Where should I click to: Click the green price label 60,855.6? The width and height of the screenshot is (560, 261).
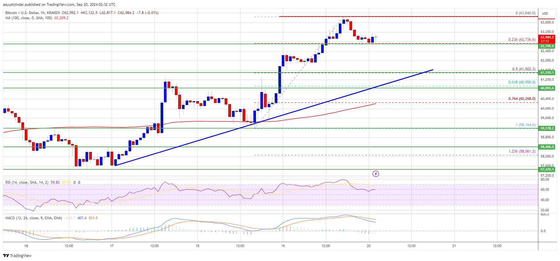tap(547, 88)
